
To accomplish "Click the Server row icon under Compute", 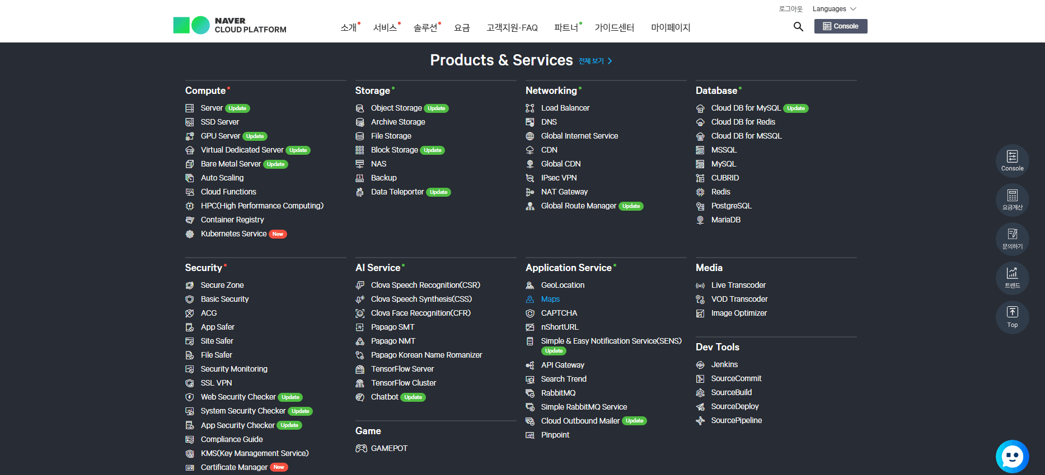I will 190,108.
